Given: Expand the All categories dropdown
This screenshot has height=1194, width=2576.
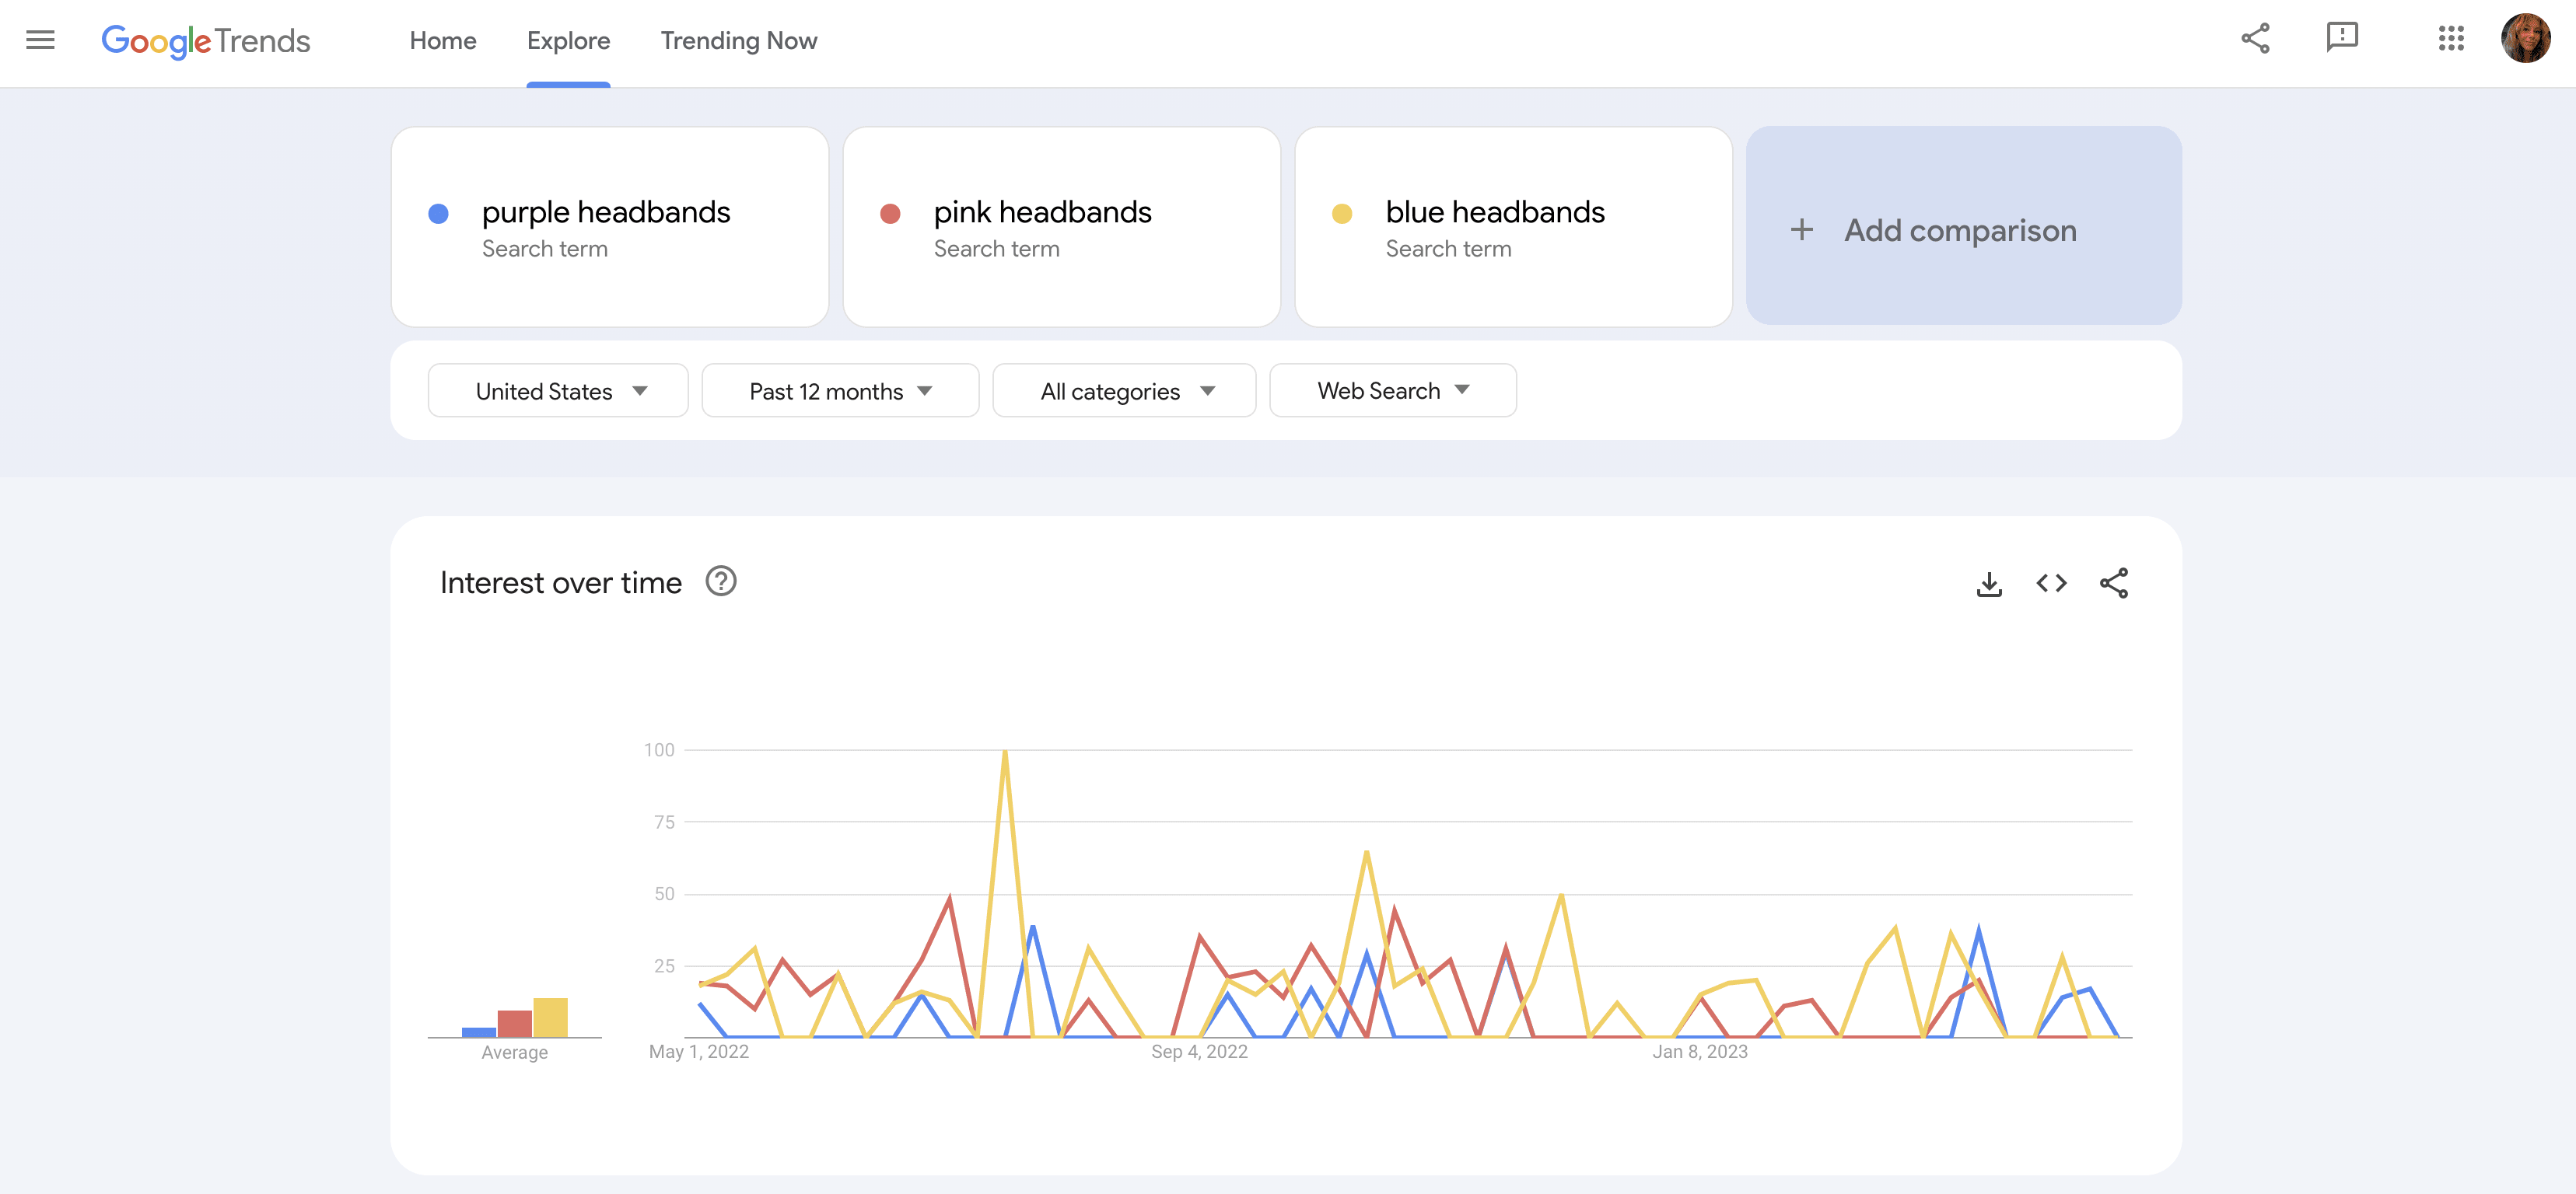Looking at the screenshot, I should coord(1124,391).
